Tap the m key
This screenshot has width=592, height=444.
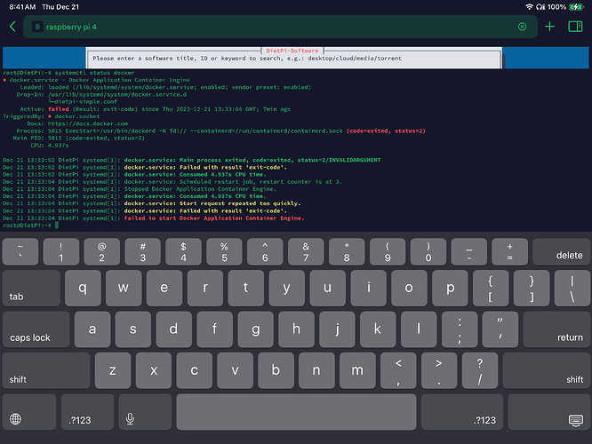coord(357,371)
